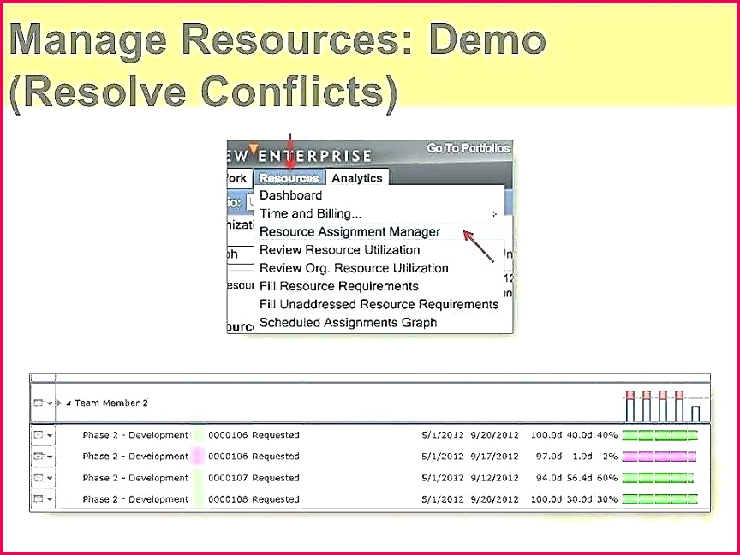Click row icon for assignment 0000106 at 40%
Viewport: 740px width, 555px height.
pyautogui.click(x=39, y=435)
